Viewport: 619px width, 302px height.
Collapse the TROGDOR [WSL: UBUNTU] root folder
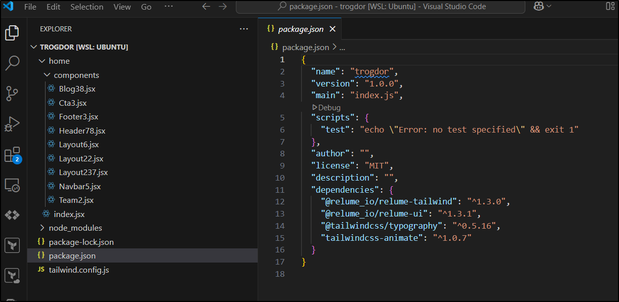[x=33, y=47]
